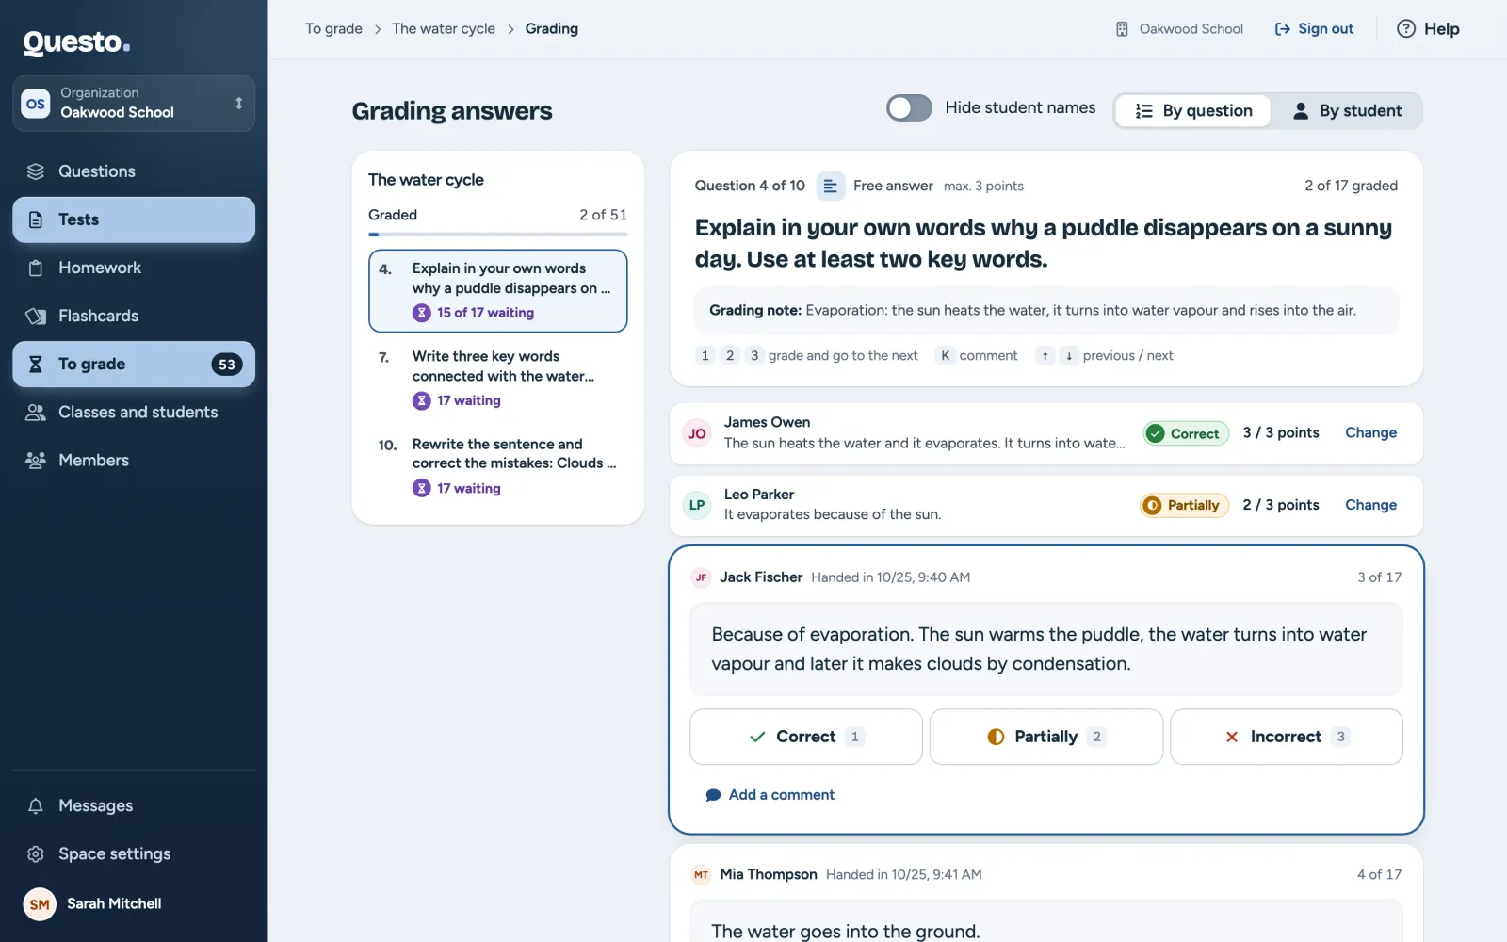The height and width of the screenshot is (942, 1507).
Task: Select question 7 Write three key words
Action: 497,378
